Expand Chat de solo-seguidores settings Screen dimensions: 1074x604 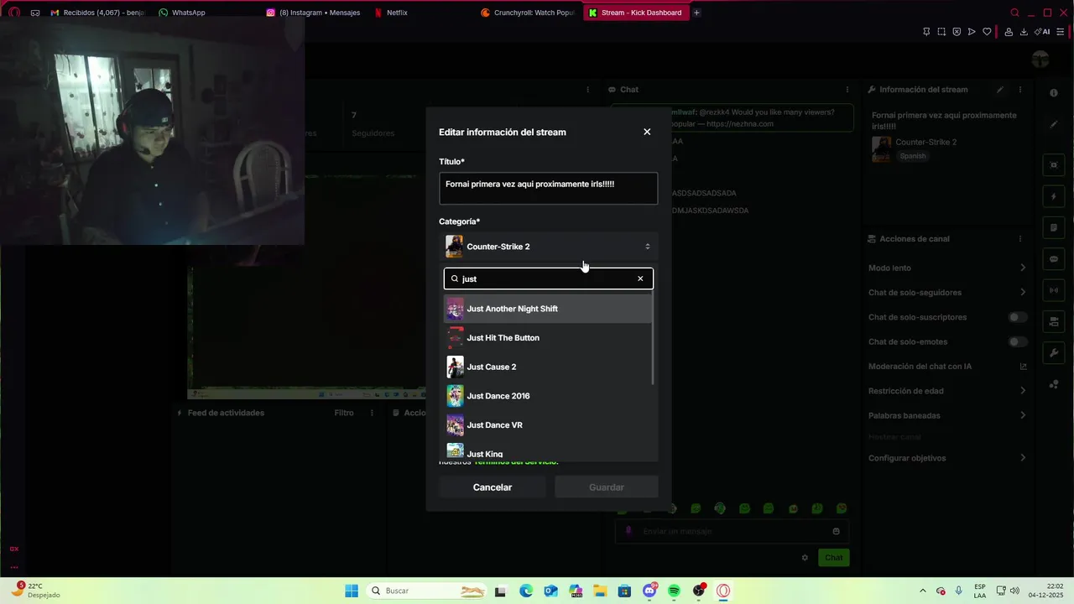click(x=947, y=293)
